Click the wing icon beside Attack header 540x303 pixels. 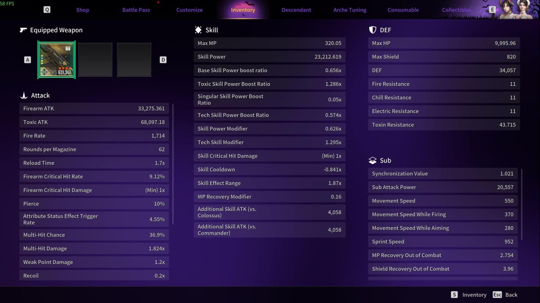click(x=23, y=95)
